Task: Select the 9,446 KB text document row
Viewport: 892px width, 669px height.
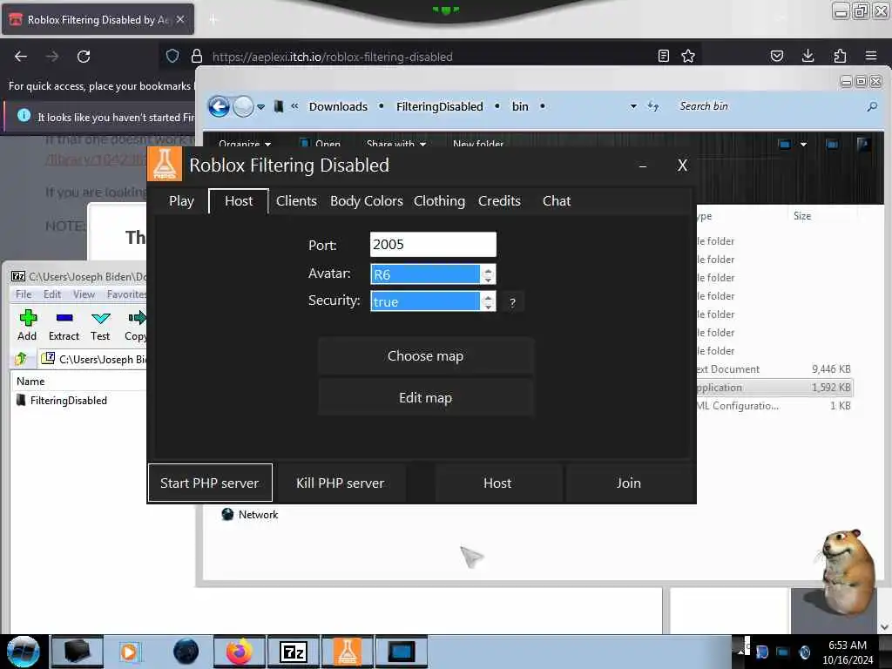Action: coord(774,369)
